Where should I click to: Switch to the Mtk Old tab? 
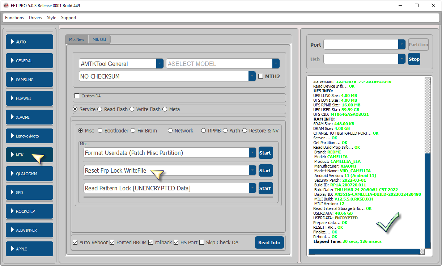tap(99, 39)
